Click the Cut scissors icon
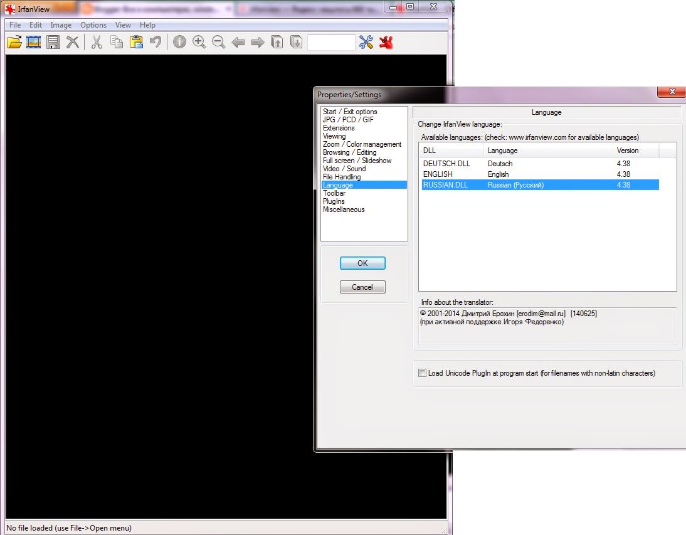Image resolution: width=686 pixels, height=535 pixels. 97,42
